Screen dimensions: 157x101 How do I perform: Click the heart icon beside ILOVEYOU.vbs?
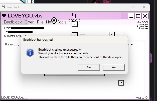coord(4,16)
